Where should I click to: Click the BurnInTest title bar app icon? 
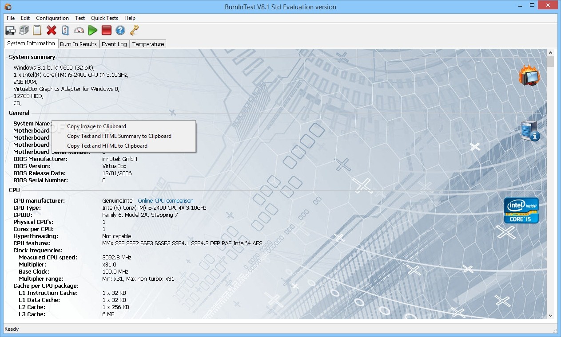pyautogui.click(x=8, y=7)
